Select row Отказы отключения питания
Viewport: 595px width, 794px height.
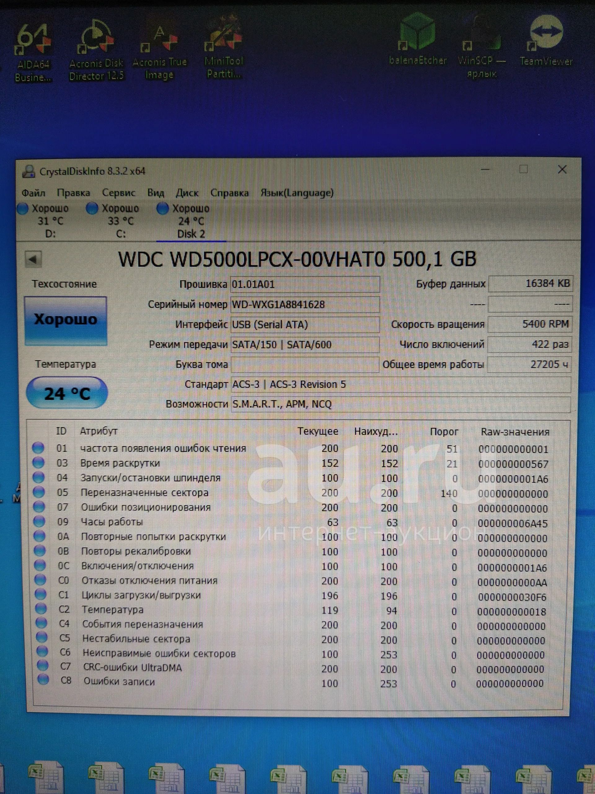tap(290, 581)
